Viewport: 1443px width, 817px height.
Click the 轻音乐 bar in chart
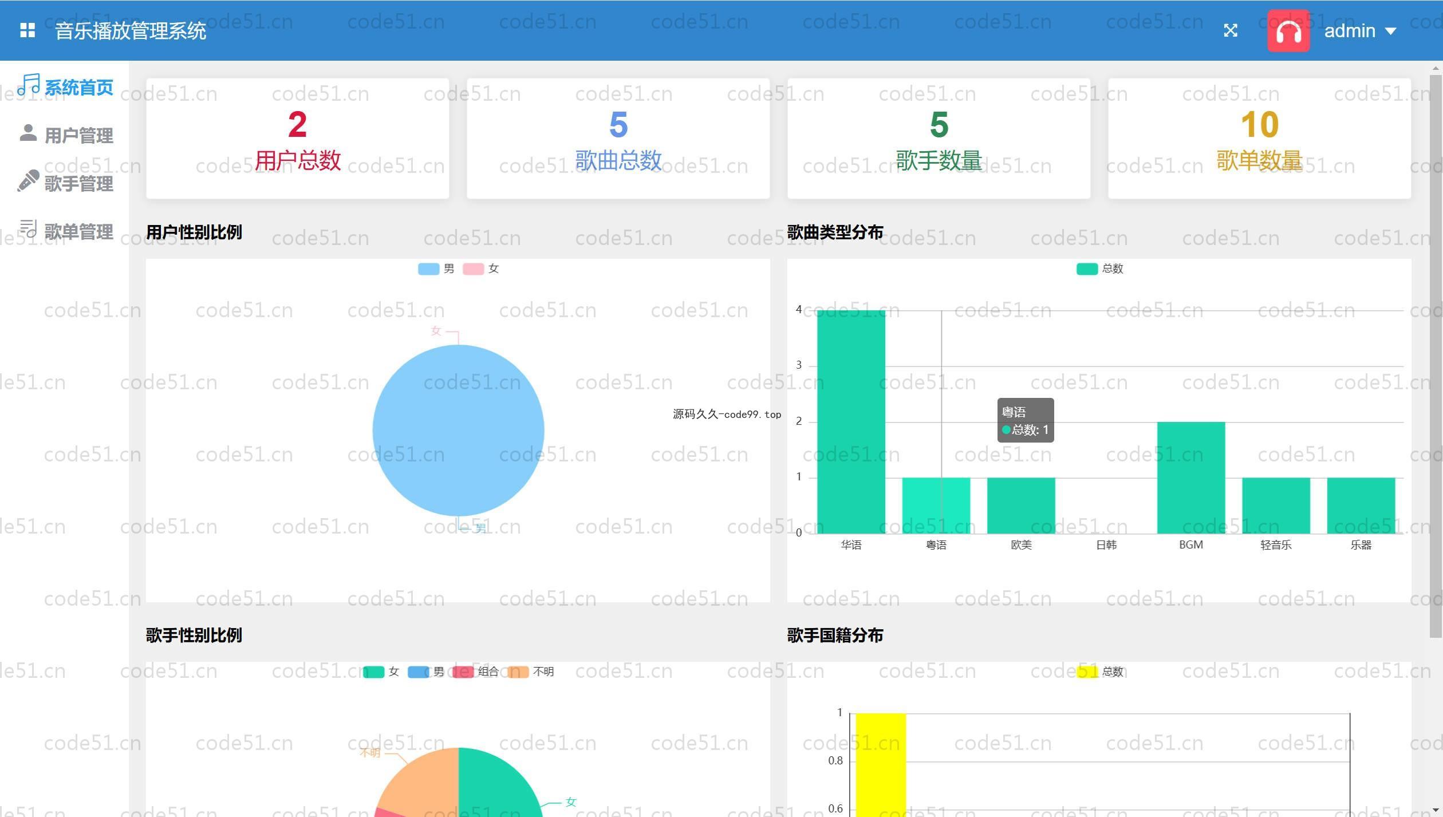[1276, 506]
